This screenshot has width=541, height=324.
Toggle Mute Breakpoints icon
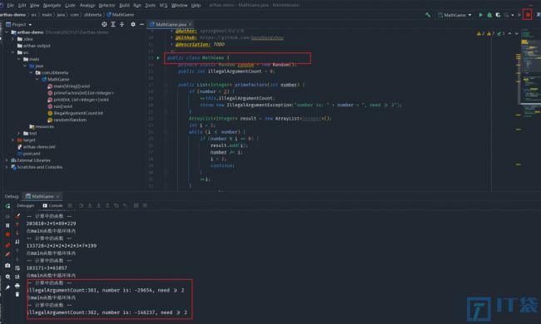tap(7, 254)
